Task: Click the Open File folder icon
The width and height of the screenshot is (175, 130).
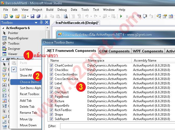Action: click(x=18, y=16)
